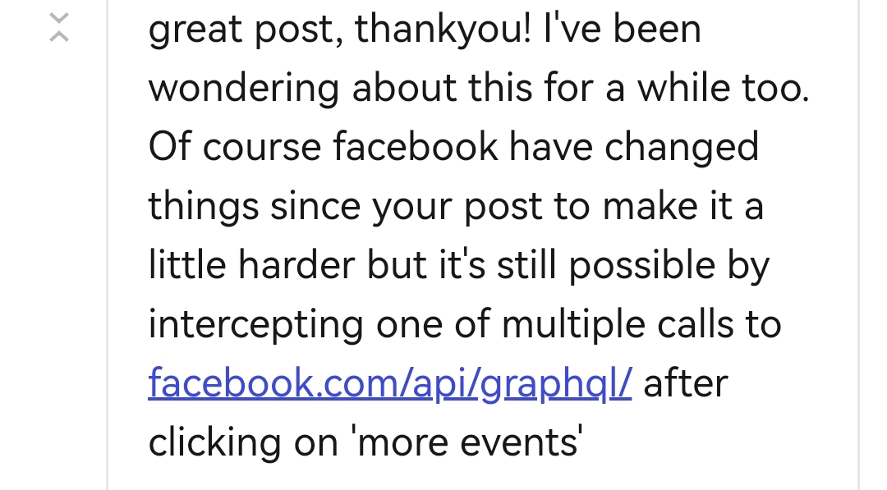Click the word 'possible' in the comment

click(641, 266)
